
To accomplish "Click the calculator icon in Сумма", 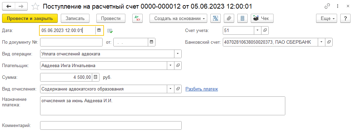I will tap(96, 77).
